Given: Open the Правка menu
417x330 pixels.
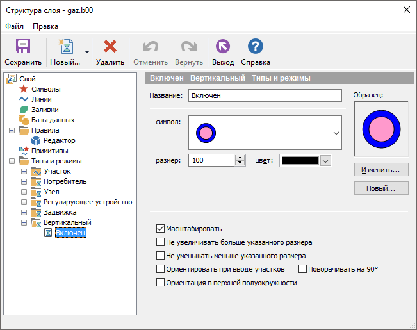Looking at the screenshot, I should tap(45, 26).
